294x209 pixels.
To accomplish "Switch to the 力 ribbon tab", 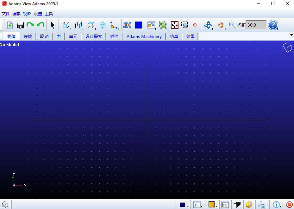I will (x=59, y=36).
